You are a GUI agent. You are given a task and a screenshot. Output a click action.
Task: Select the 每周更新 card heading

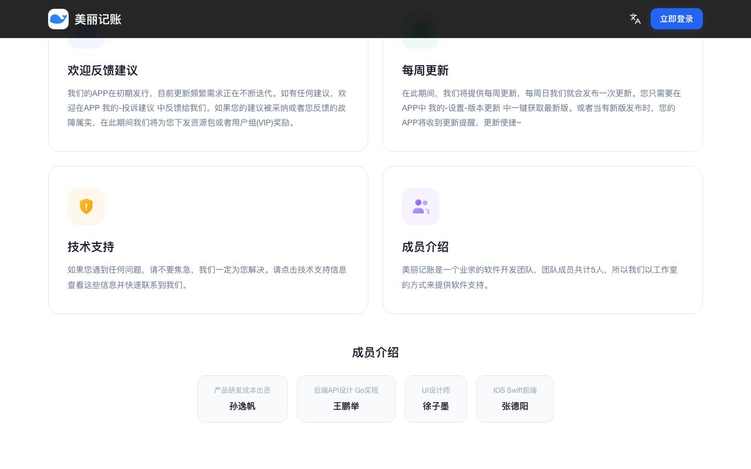[425, 70]
